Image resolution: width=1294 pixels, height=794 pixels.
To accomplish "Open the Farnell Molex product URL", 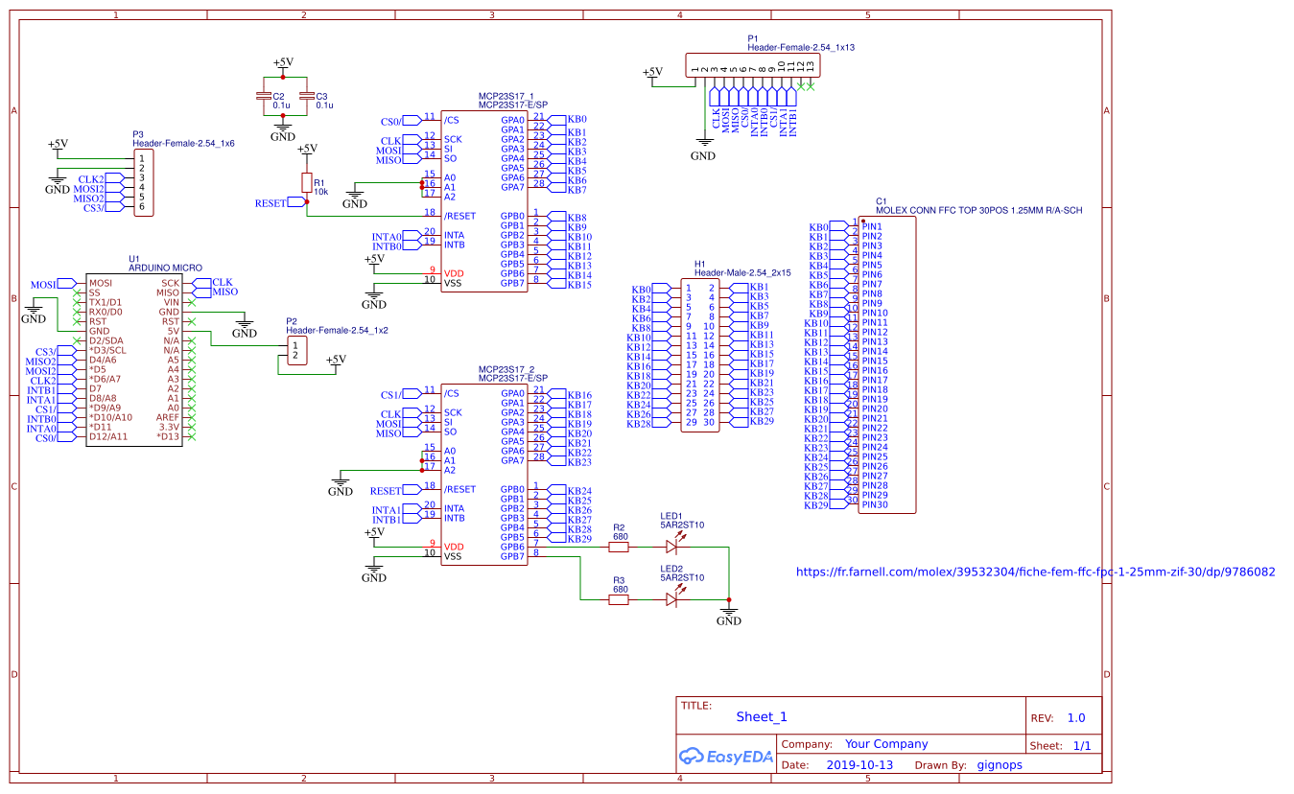I will (1036, 572).
